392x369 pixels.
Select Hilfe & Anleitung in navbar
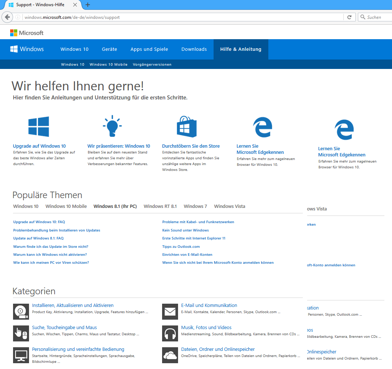(241, 49)
